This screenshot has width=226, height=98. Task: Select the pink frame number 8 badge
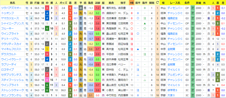click(47, 80)
